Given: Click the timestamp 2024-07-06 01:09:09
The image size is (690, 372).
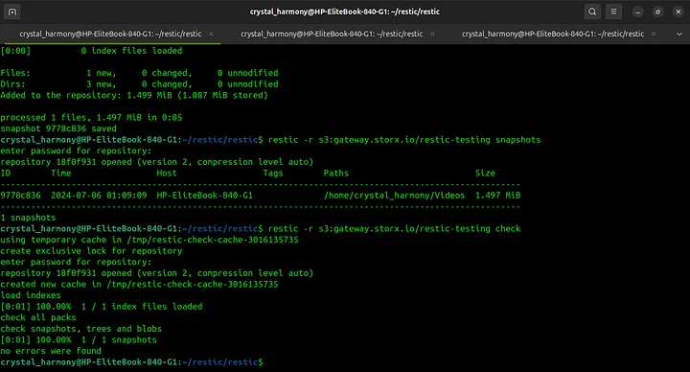Looking at the screenshot, I should (99, 195).
